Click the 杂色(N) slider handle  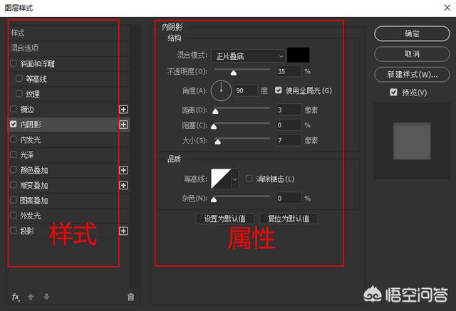click(214, 199)
